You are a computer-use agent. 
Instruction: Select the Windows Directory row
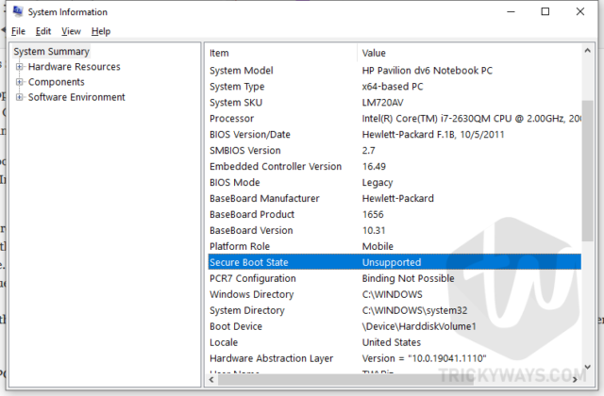pos(394,294)
